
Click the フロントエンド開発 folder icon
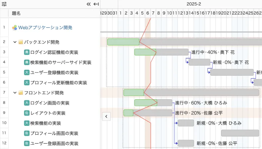[x=21, y=93]
